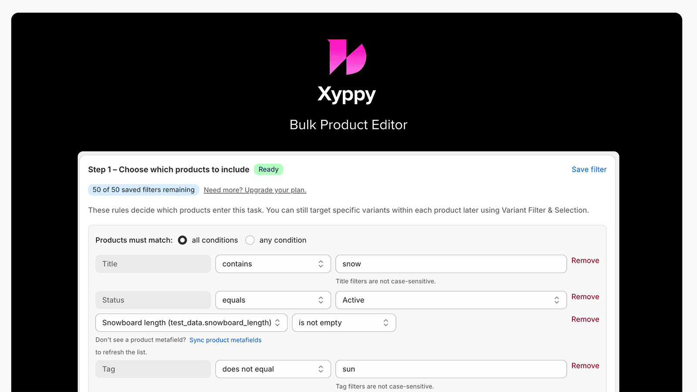Viewport: 697px width, 392px height.
Task: Open "Need more? Upgrade your plan." link
Action: [255, 190]
